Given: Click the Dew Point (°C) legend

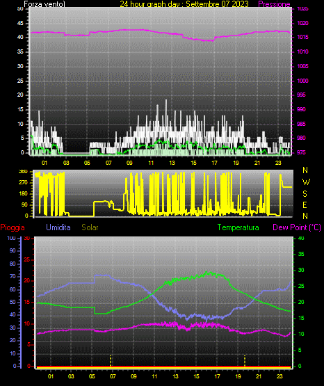Looking at the screenshot, I should click(297, 227).
